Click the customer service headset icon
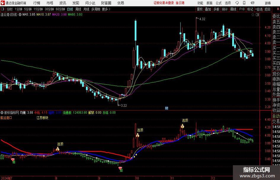This screenshot has width=280, height=180. pos(237,3)
